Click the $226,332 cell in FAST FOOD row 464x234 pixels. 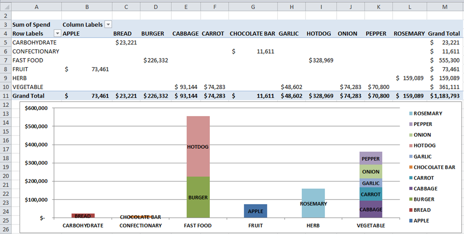pos(156,60)
